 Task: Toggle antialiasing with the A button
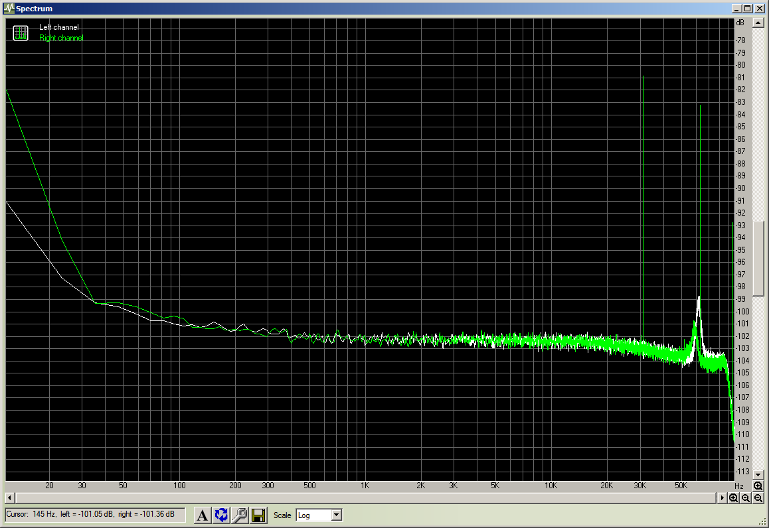202,515
